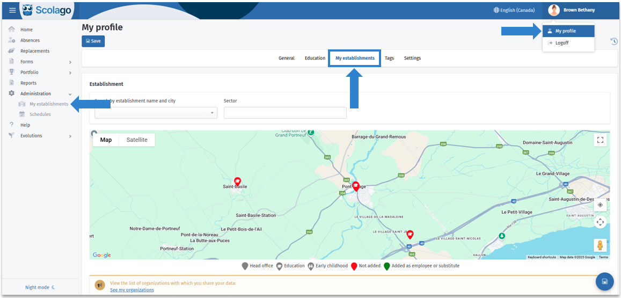Image resolution: width=621 pixels, height=298 pixels.
Task: Click the Head office legend entry
Action: (258, 266)
